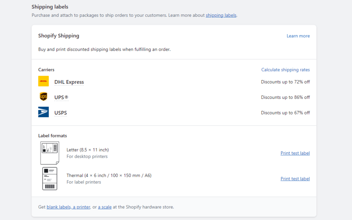Click the Shopify Shipping card heading
Image resolution: width=352 pixels, height=220 pixels.
tap(58, 36)
